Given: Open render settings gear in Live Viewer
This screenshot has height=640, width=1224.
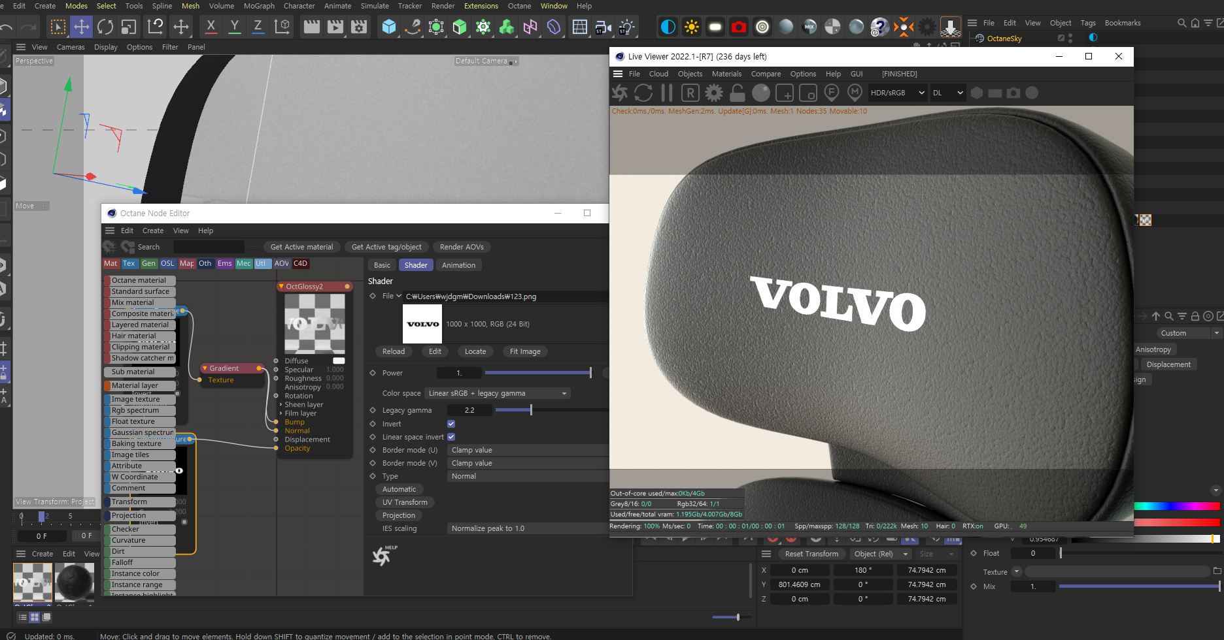Looking at the screenshot, I should [x=714, y=93].
